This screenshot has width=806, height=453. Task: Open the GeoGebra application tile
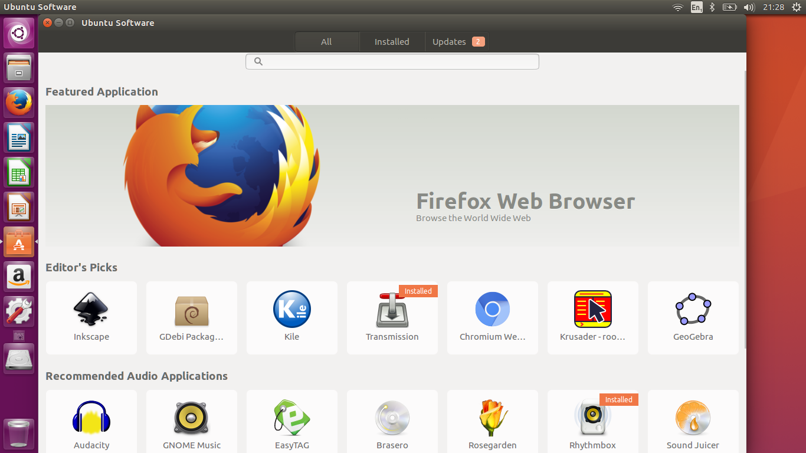[x=693, y=317]
